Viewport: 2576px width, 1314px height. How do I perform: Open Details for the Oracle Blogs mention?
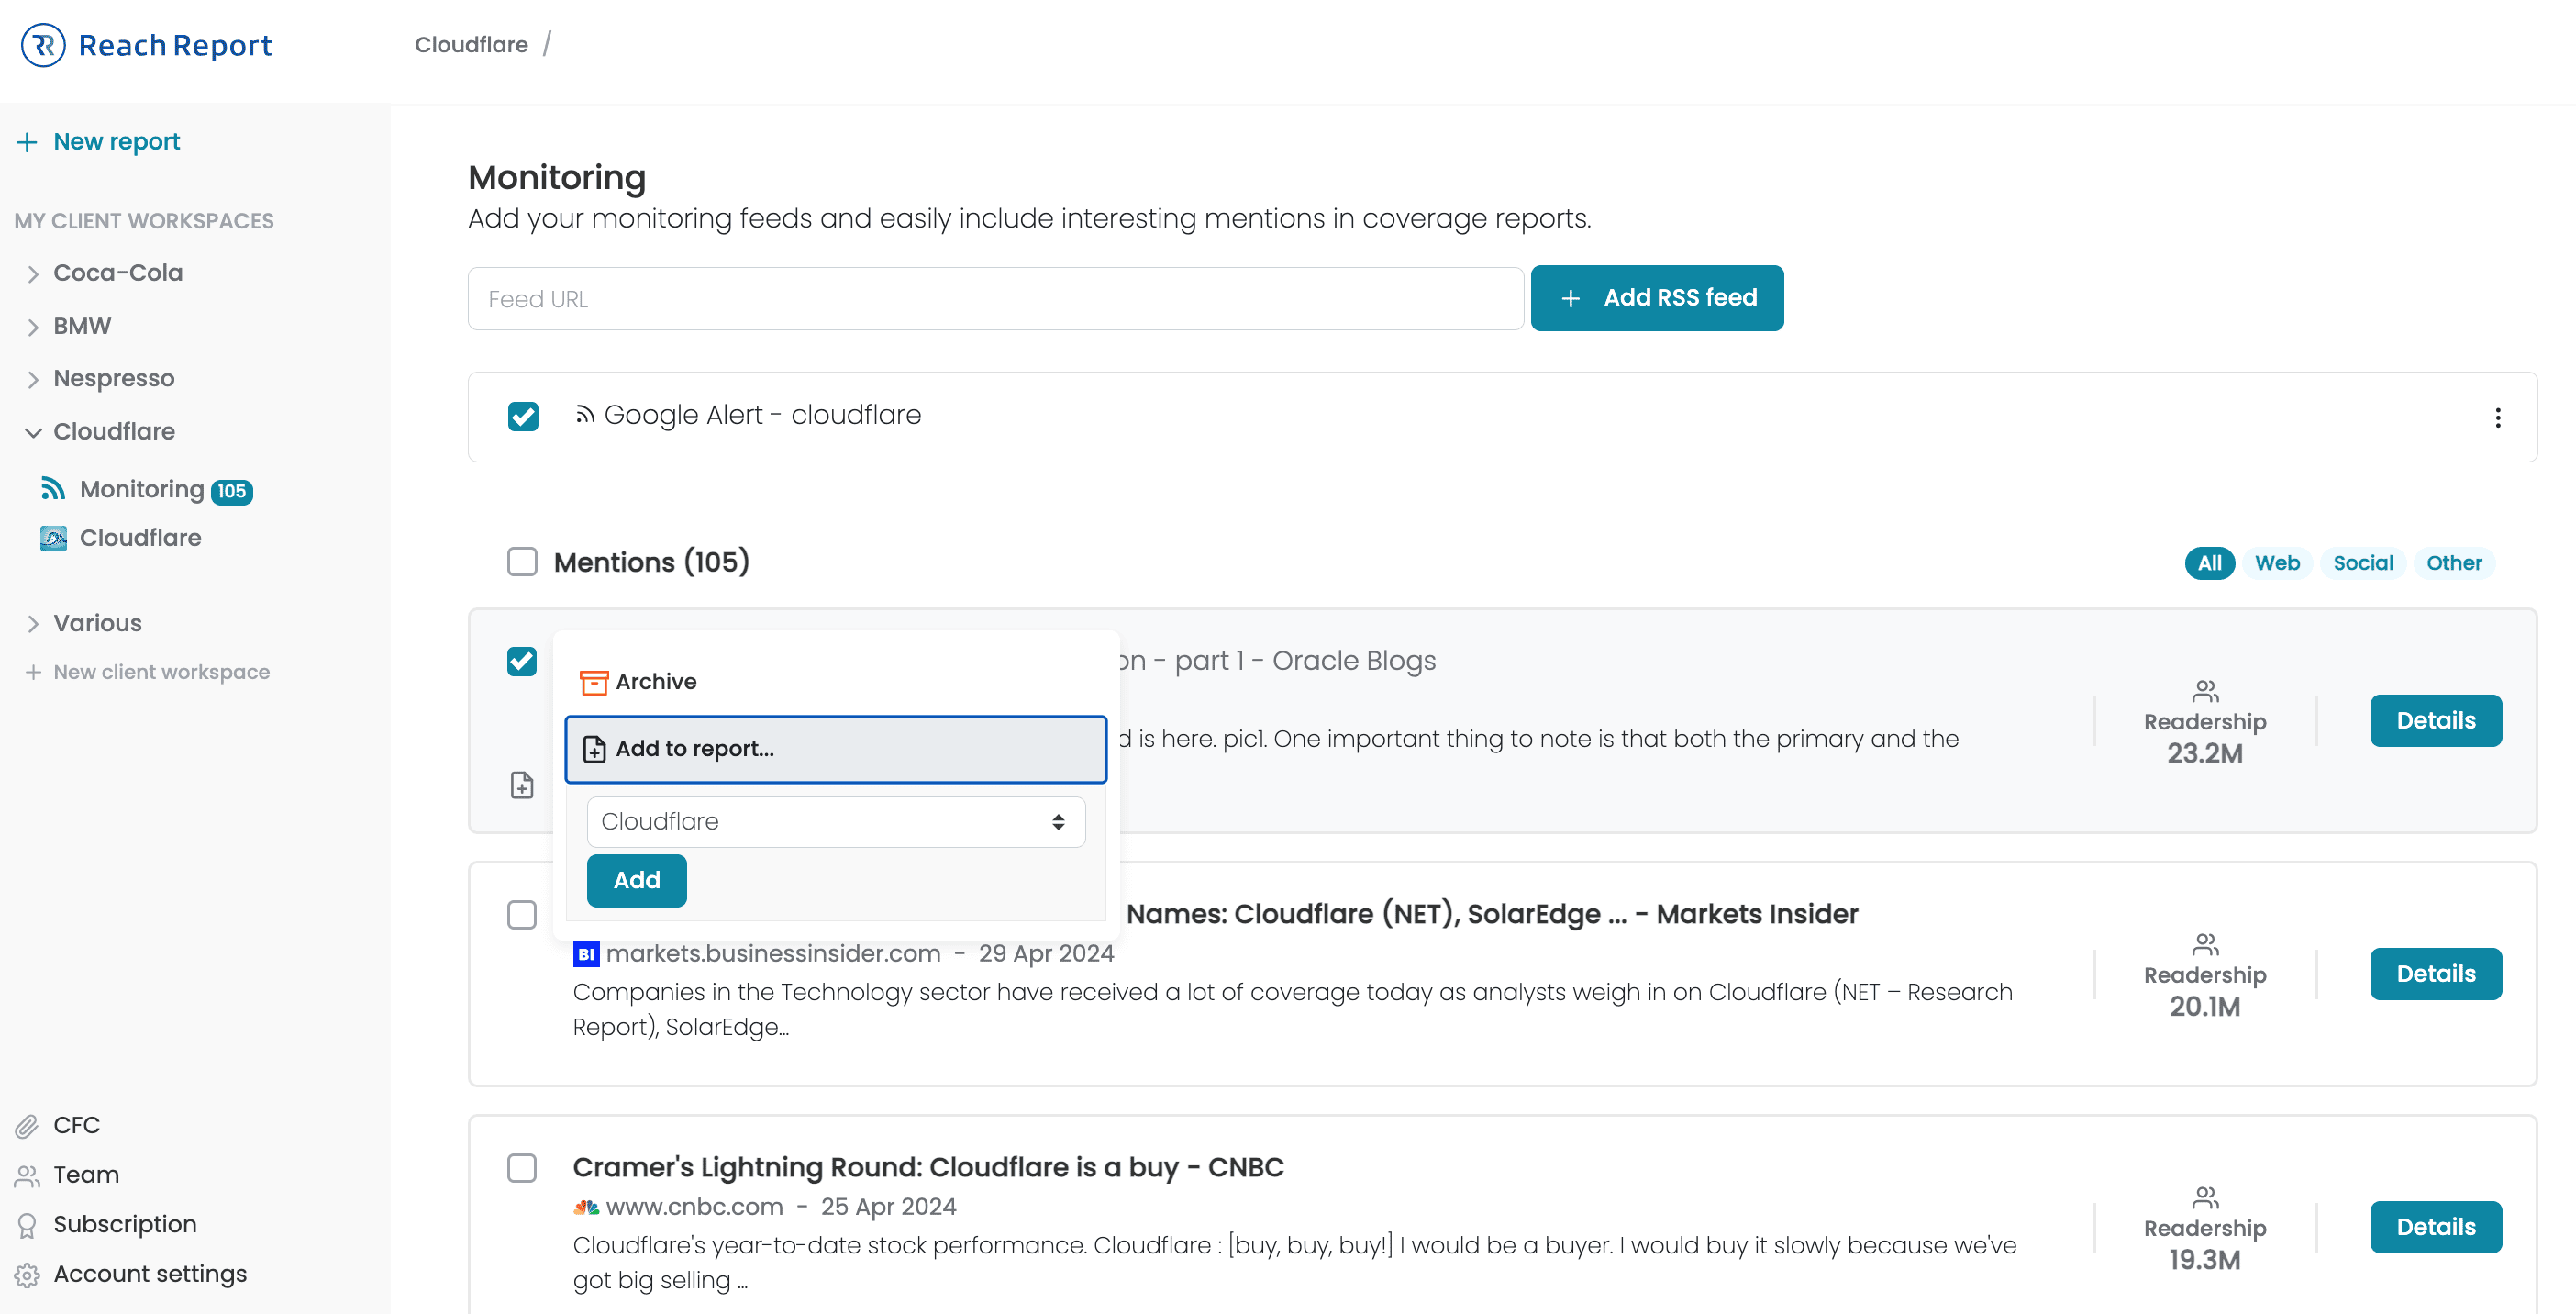(x=2436, y=721)
